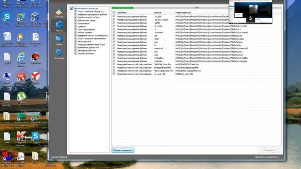Open the Skype shortcut beside VMware Workstation
The width and height of the screenshot is (301, 169).
(x=7, y=18)
